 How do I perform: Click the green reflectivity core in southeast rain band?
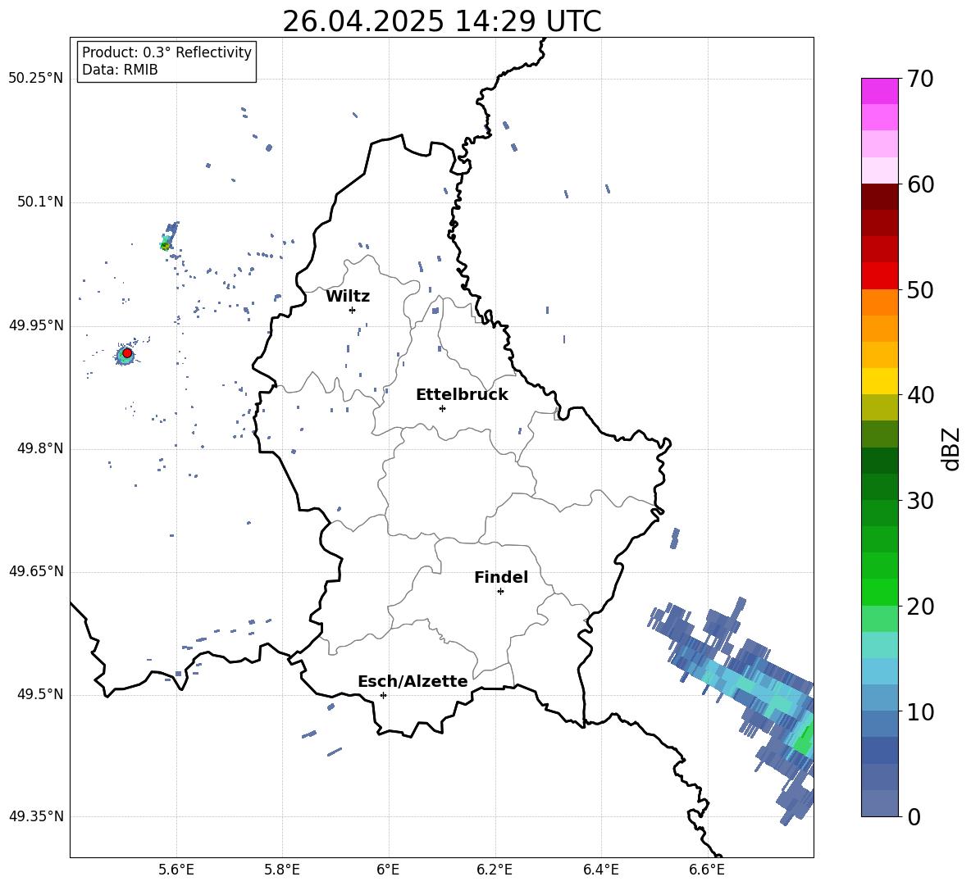tap(805, 739)
